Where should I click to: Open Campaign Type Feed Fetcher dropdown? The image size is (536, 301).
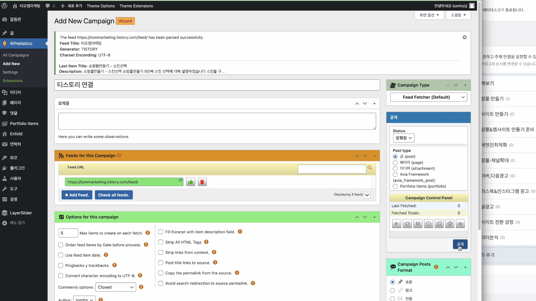pyautogui.click(x=429, y=97)
